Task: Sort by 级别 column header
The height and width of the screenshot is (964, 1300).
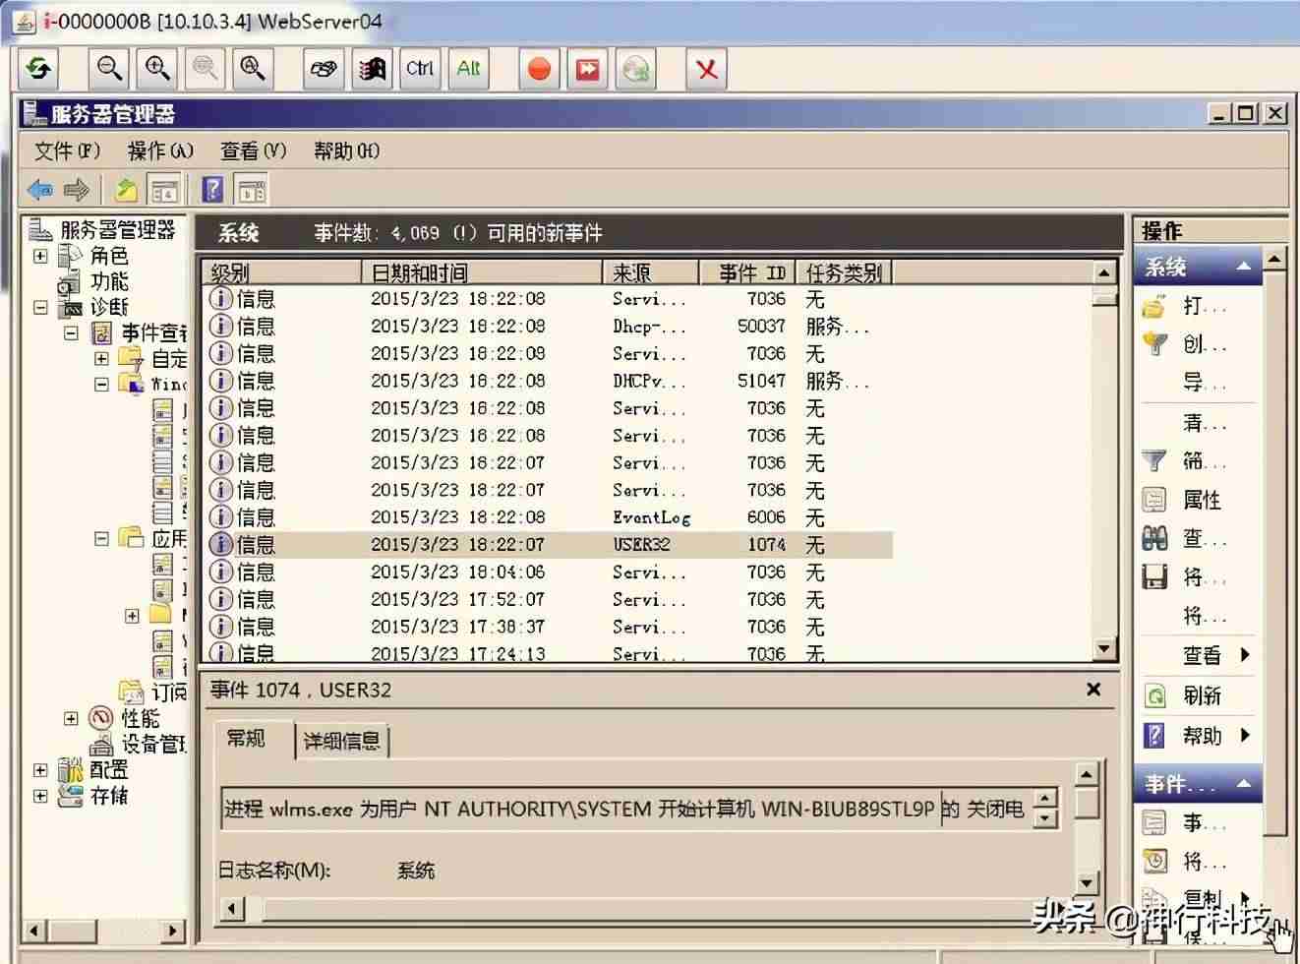Action: pyautogui.click(x=282, y=272)
